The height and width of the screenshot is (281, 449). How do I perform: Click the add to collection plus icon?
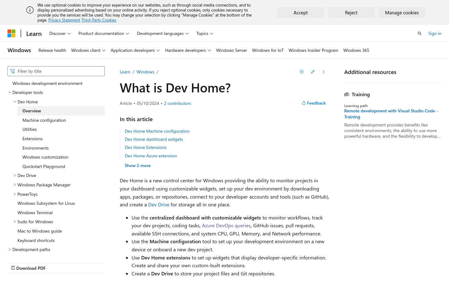[302, 71]
